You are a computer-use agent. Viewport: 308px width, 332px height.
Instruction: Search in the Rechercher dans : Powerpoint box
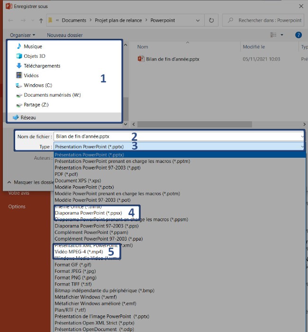pyautogui.click(x=263, y=20)
